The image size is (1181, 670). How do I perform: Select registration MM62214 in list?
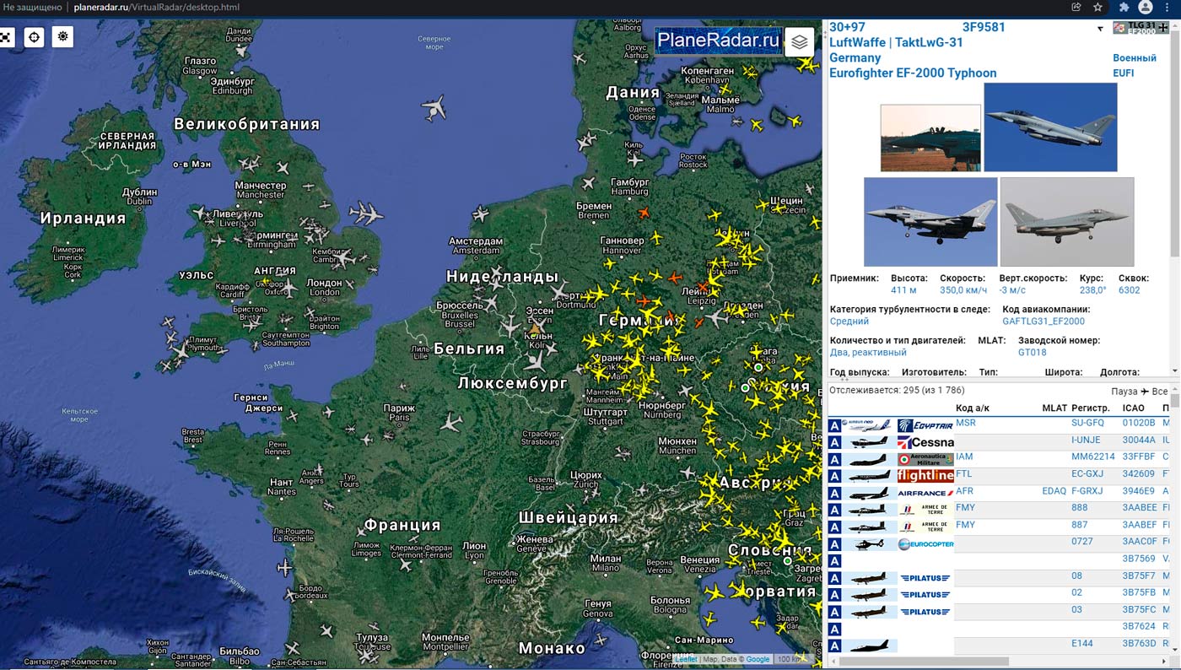click(x=1093, y=457)
